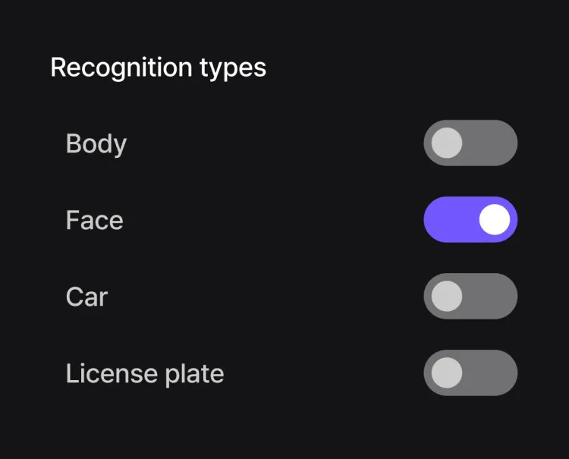Click the word "types" in the heading
Viewport: 569px width, 459px height.
tap(233, 68)
